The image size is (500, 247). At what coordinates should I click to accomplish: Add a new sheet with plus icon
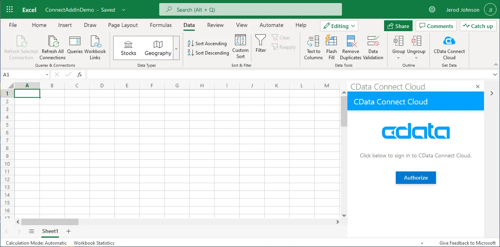[69, 231]
